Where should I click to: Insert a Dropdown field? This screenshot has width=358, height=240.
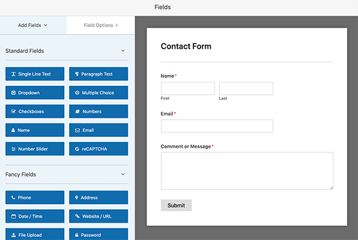(x=35, y=93)
